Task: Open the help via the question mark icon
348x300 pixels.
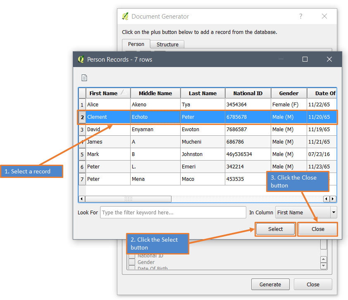Action: [x=300, y=16]
